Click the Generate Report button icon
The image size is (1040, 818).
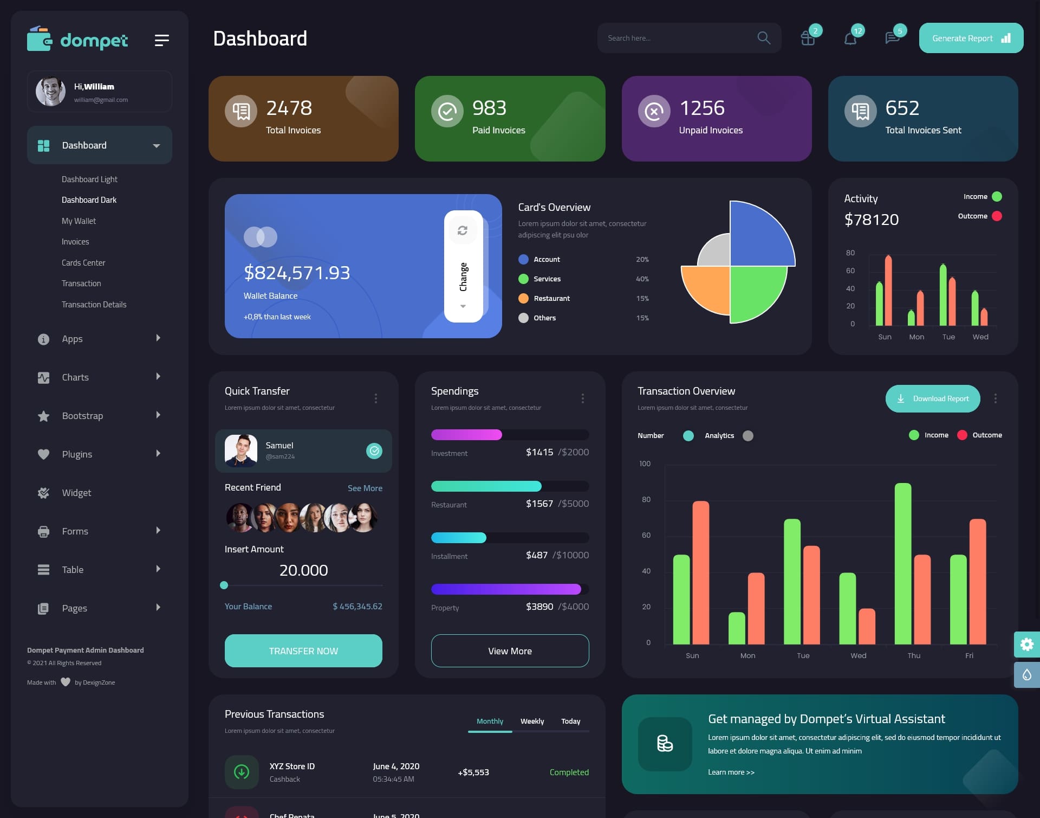tap(1006, 38)
